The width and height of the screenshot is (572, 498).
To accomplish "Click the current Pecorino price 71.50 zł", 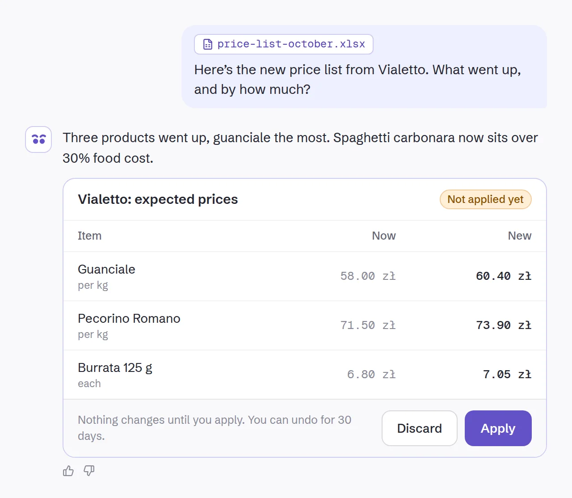I will tap(368, 325).
